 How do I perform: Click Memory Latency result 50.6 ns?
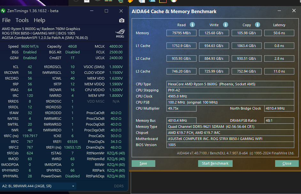(279, 33)
